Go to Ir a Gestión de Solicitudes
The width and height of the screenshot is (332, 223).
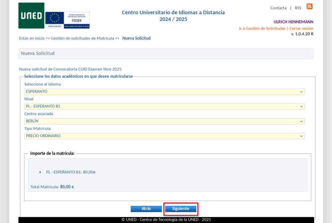(262, 29)
